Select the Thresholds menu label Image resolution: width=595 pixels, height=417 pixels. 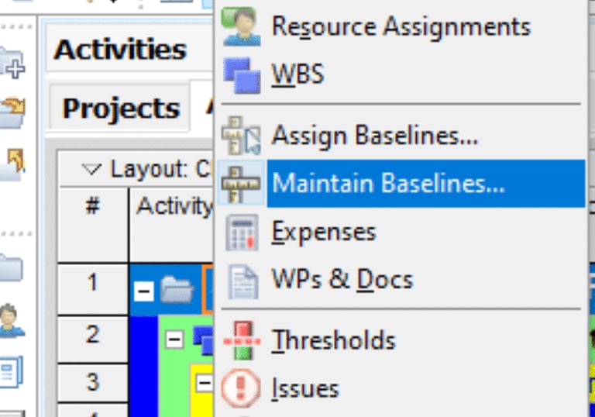coord(333,340)
